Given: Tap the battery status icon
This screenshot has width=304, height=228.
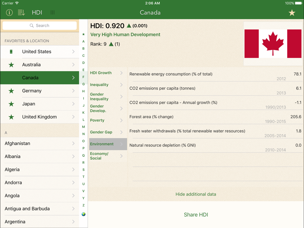Looking at the screenshot, I should 299,3.
